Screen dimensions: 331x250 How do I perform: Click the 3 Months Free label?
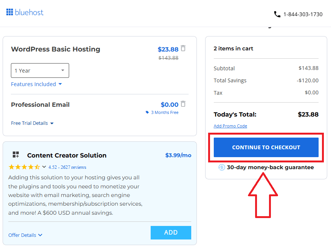click(165, 112)
